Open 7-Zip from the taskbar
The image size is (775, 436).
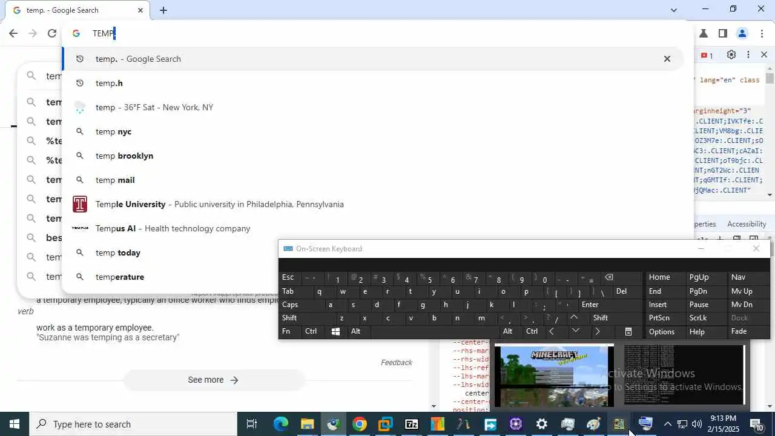point(412,424)
